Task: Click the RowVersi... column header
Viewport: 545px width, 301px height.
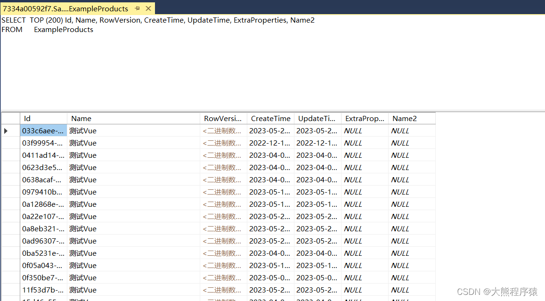Action: (x=221, y=118)
